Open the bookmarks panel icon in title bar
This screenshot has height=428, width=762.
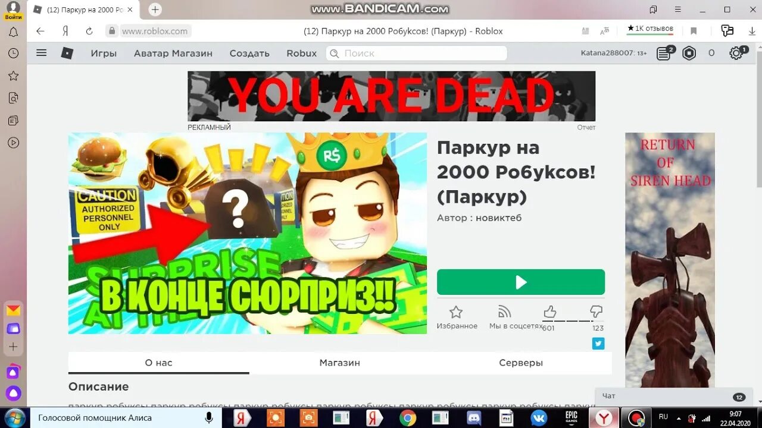654,10
